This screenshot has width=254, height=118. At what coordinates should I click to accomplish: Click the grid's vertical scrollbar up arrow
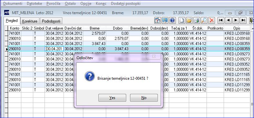click(x=252, y=29)
